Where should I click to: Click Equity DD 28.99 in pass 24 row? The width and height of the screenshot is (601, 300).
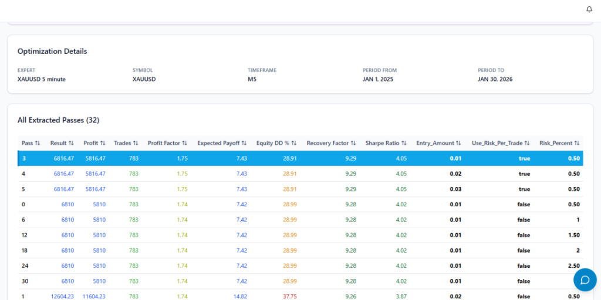(x=290, y=265)
